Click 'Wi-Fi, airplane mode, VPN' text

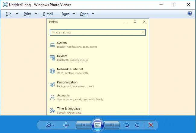point(72,73)
